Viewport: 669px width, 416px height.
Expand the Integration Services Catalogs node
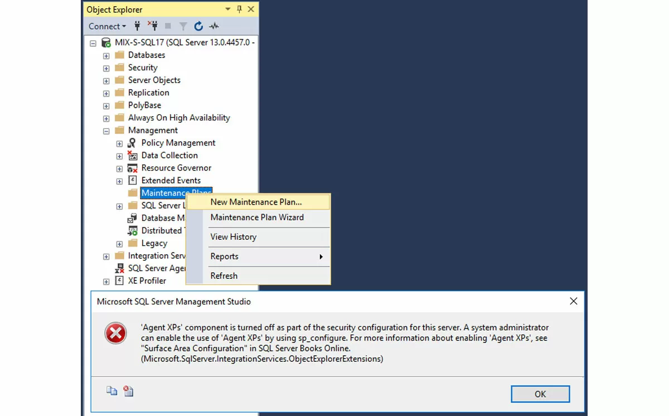(106, 256)
